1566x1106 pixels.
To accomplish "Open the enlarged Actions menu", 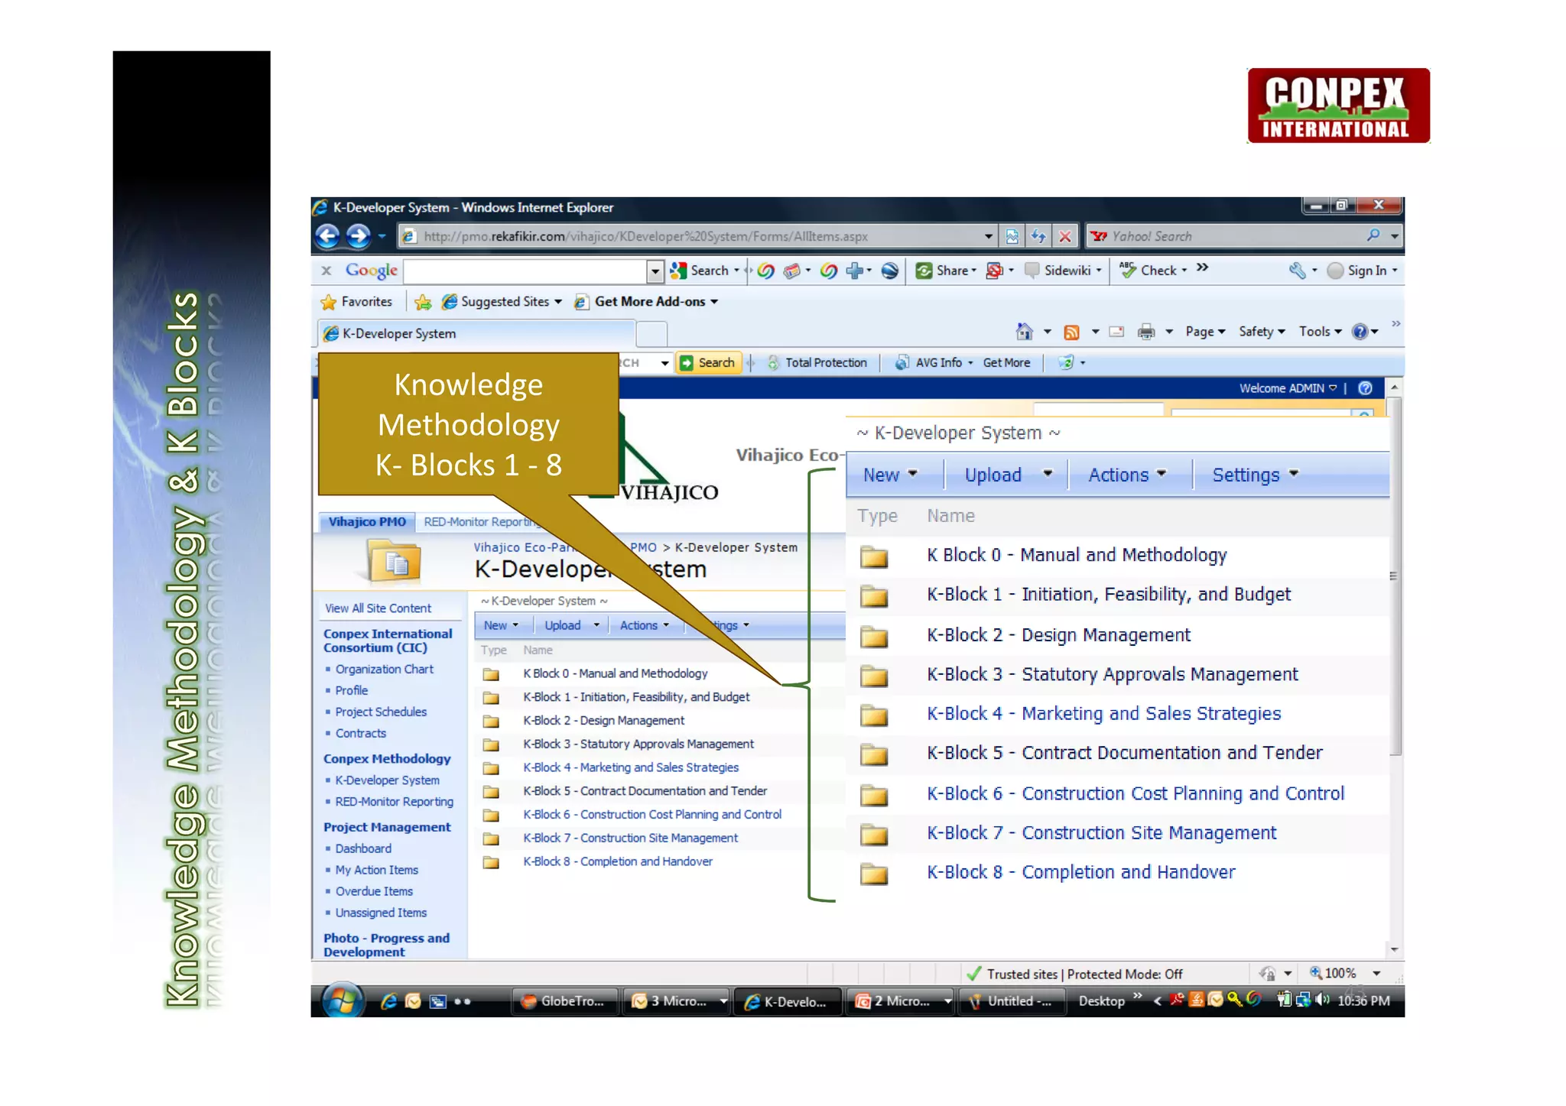I will (1127, 475).
